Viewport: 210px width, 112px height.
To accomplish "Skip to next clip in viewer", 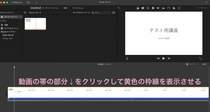I will [x=169, y=58].
